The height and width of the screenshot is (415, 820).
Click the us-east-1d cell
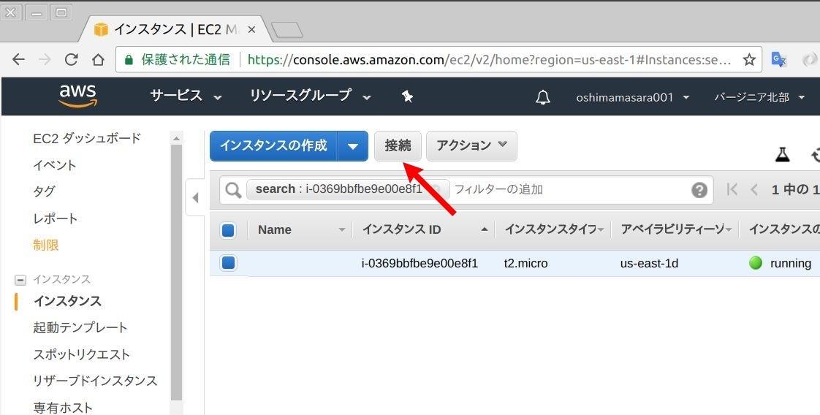(x=649, y=264)
